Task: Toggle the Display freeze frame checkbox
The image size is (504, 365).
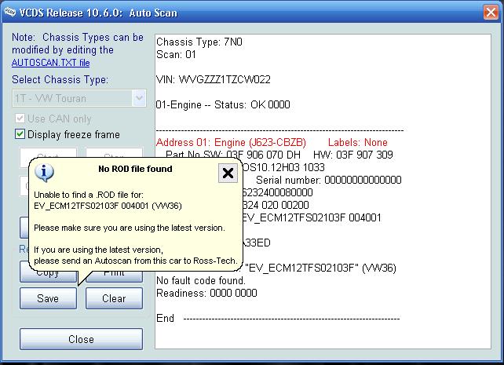Action: (20, 134)
